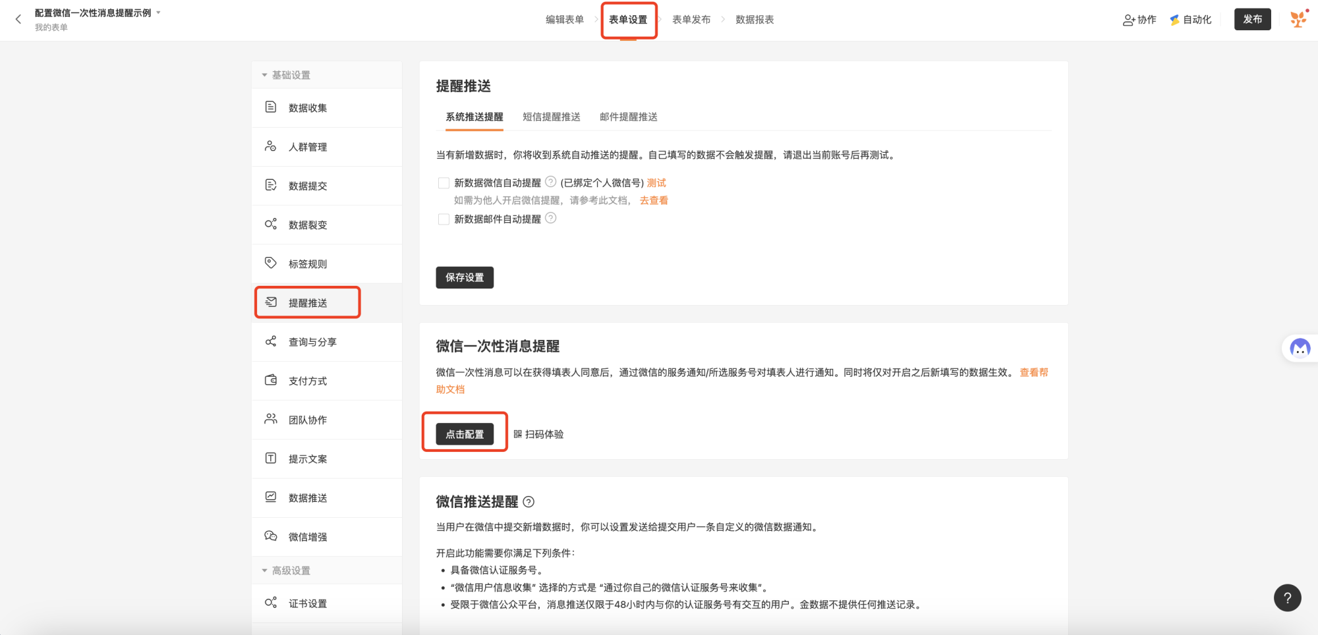The height and width of the screenshot is (635, 1318).
Task: Open the floating assistant mascot icon
Action: 1300,347
